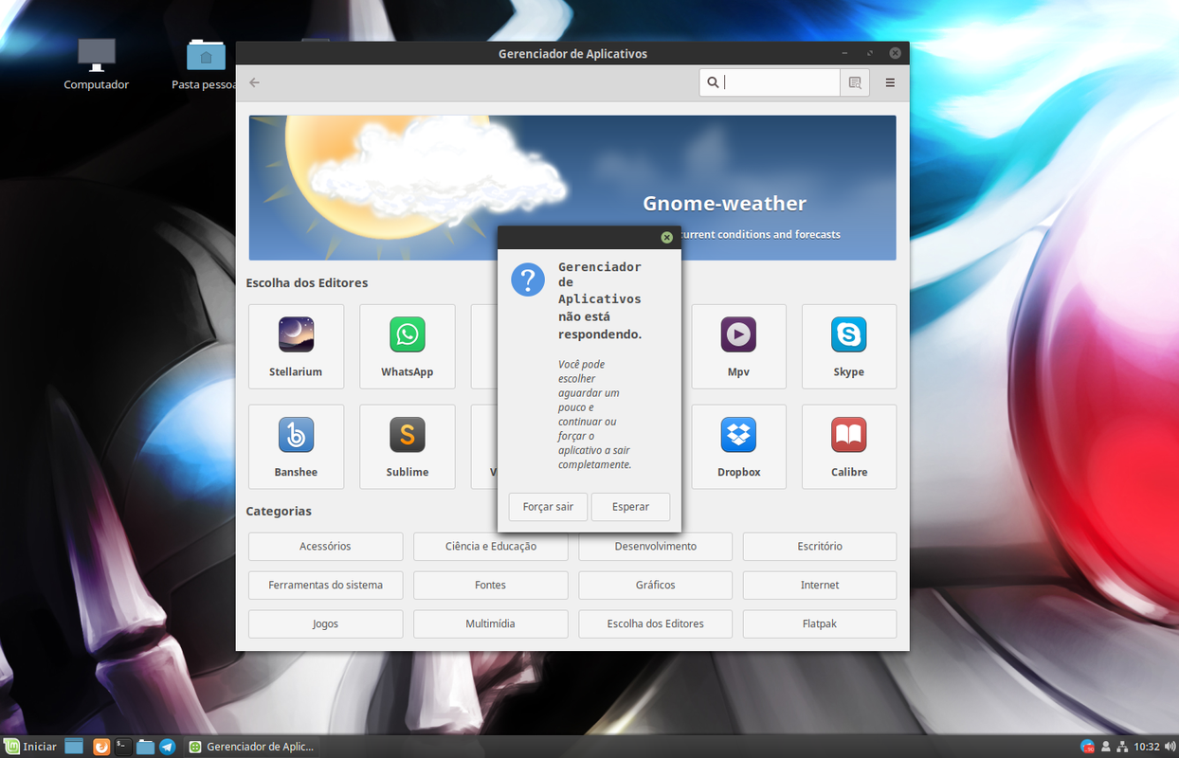Viewport: 1179px width, 758px height.
Task: Open the Flatpak category
Action: 820,624
